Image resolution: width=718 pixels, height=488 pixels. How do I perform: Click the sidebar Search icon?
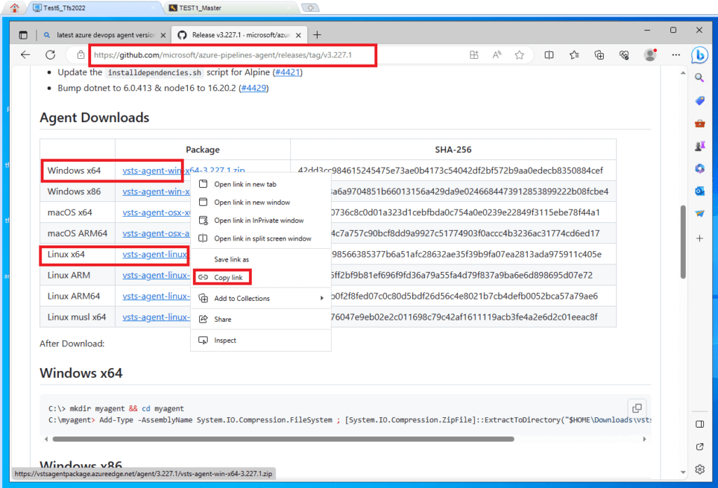tap(699, 78)
